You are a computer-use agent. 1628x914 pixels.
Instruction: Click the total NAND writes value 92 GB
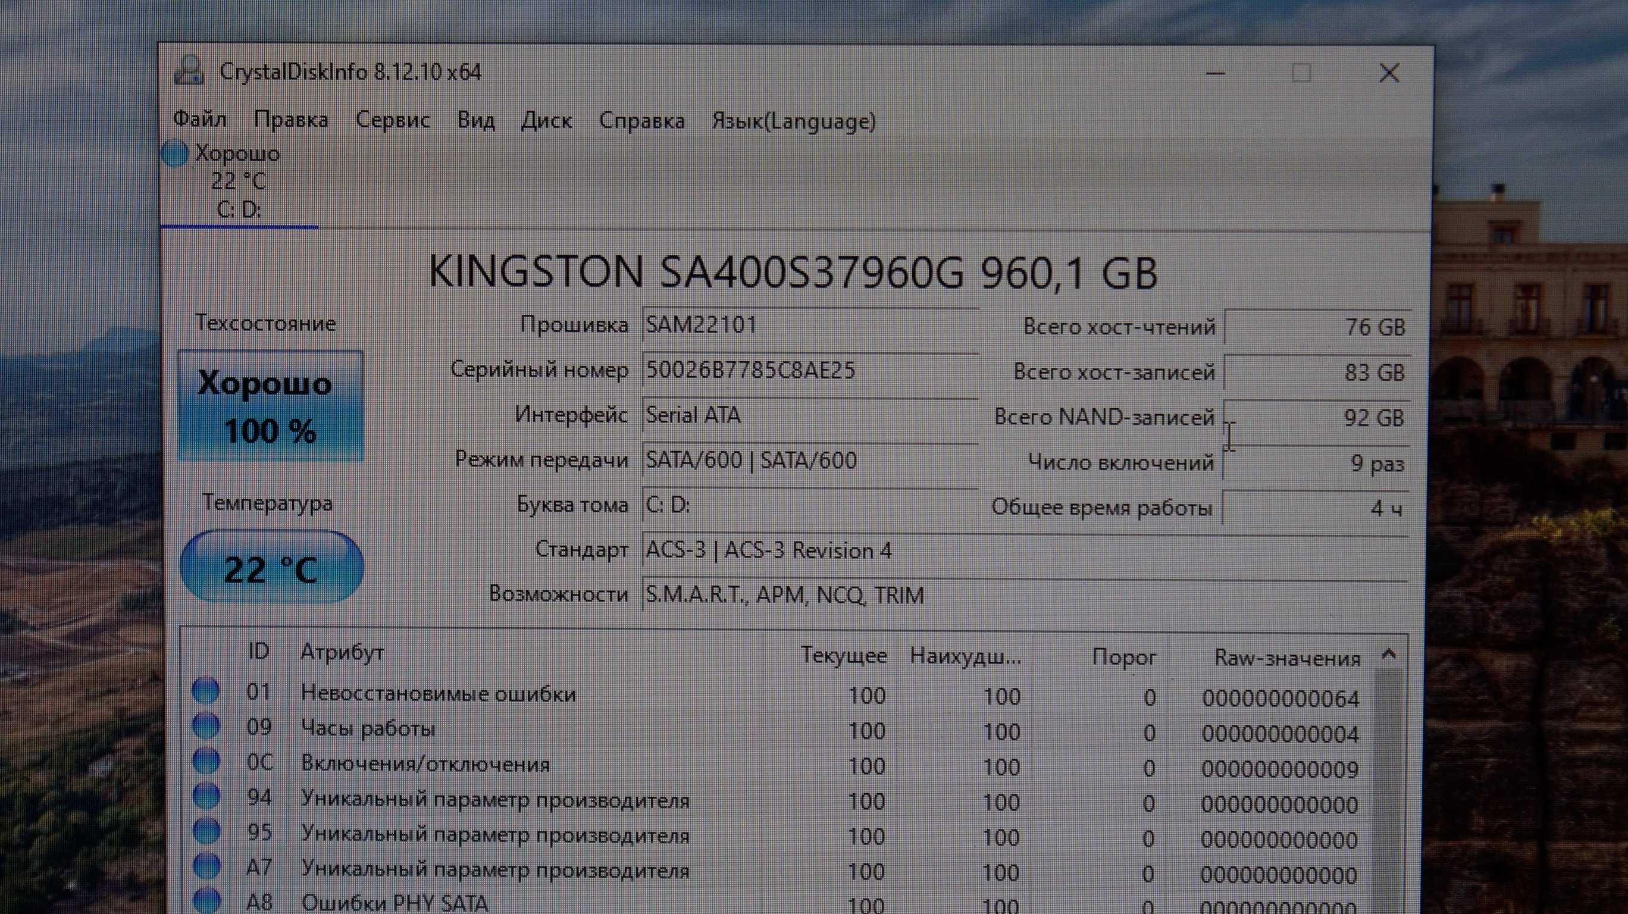pos(1316,418)
